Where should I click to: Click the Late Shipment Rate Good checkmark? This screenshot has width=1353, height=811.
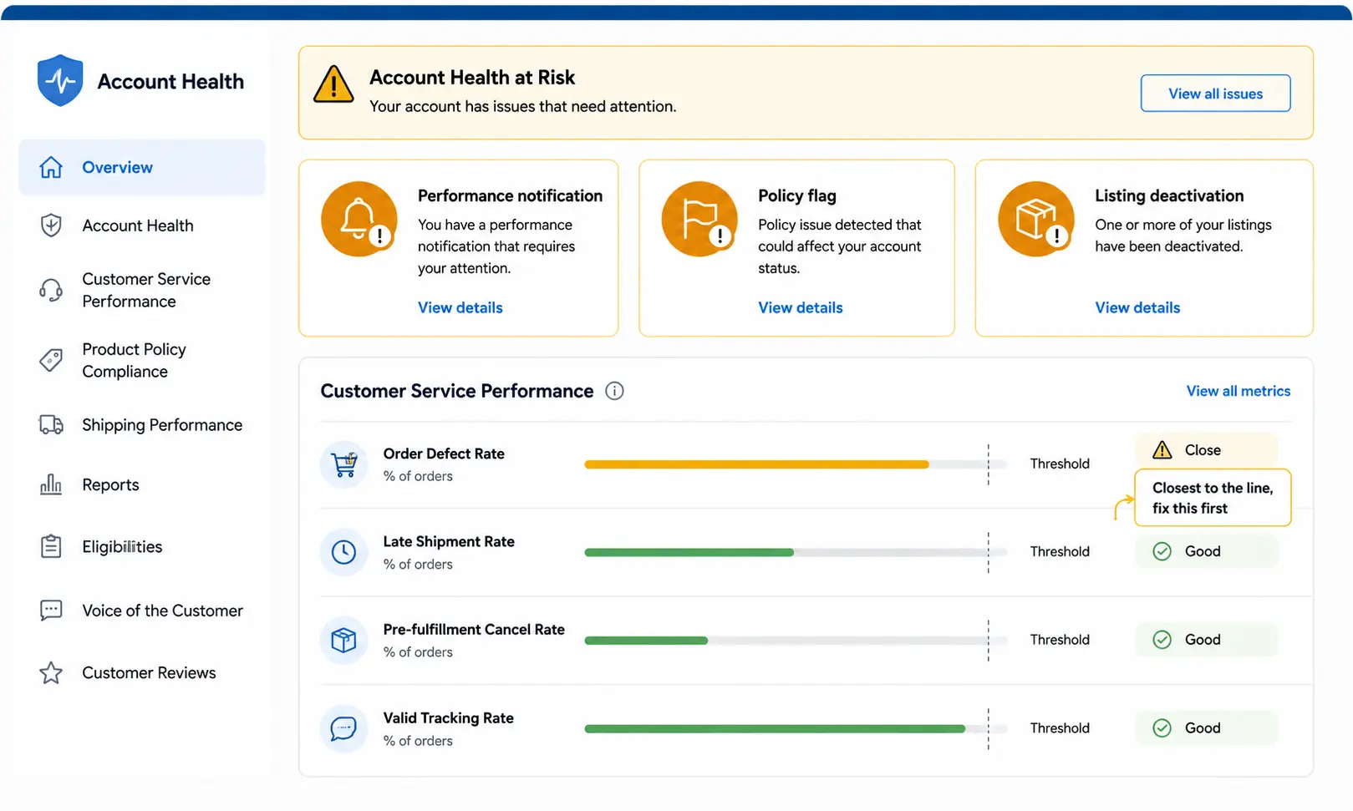(x=1162, y=551)
